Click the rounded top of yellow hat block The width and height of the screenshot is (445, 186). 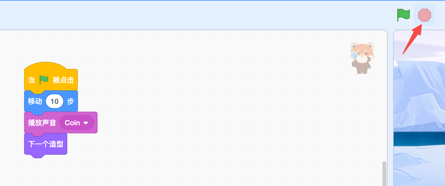(x=46, y=66)
